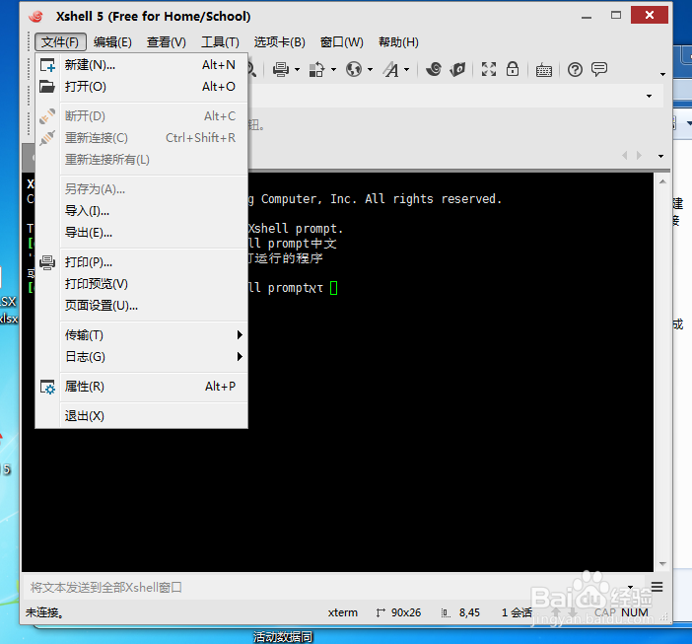Open the tab list dropdown arrow

point(660,156)
